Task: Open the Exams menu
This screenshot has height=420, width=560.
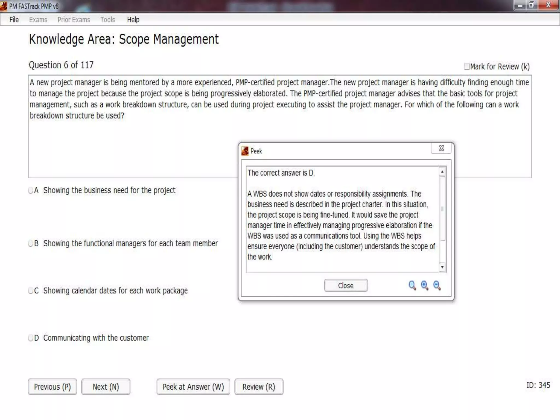Action: coord(38,20)
